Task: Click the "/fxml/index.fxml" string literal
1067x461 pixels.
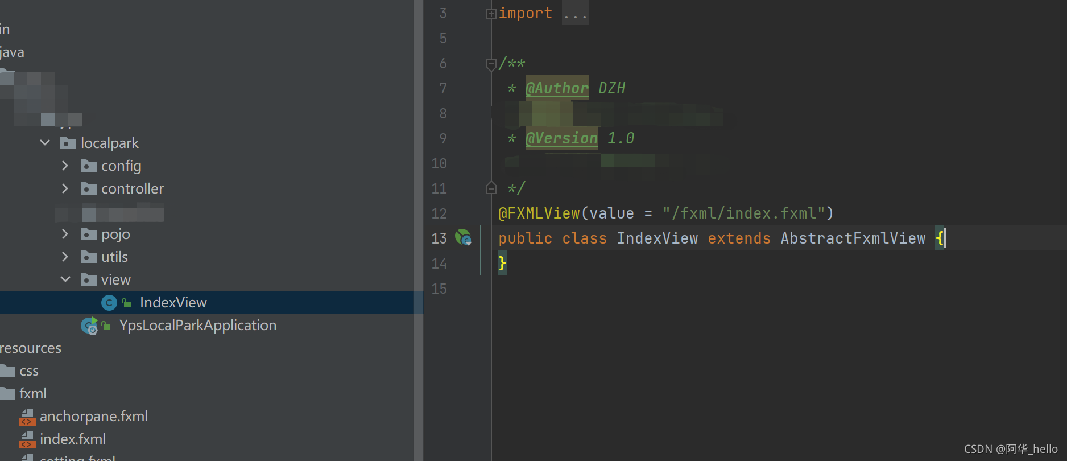Action: tap(743, 213)
